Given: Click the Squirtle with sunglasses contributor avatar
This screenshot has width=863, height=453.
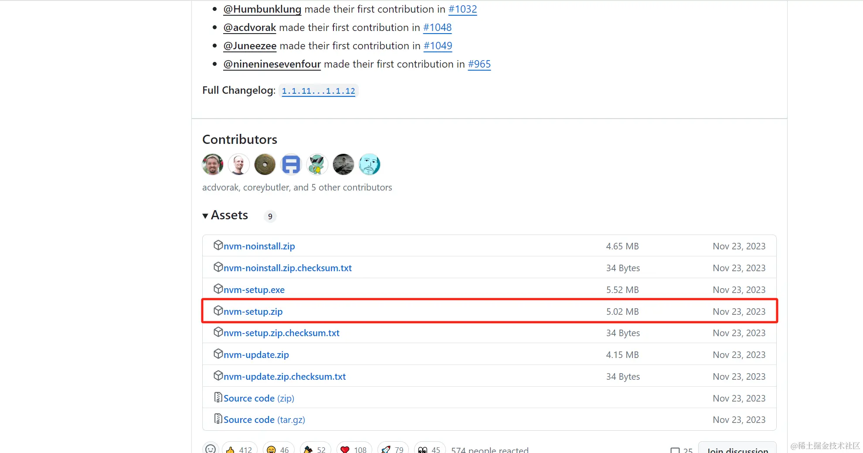Looking at the screenshot, I should (x=317, y=164).
